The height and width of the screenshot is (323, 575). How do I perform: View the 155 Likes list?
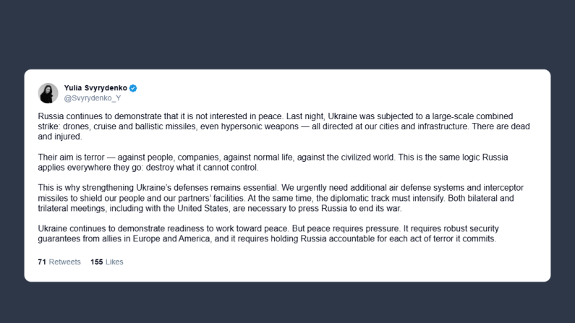coord(107,262)
